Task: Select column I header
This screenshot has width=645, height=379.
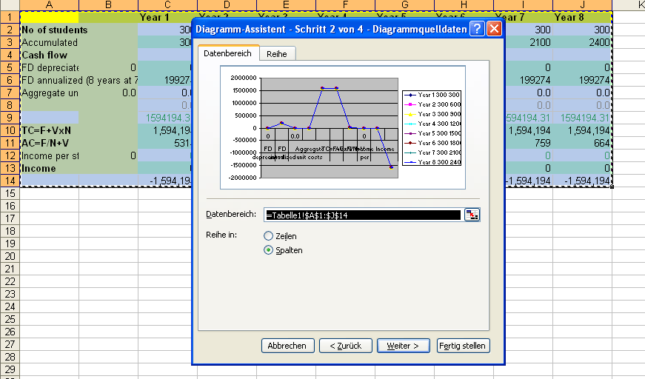Action: pos(523,5)
